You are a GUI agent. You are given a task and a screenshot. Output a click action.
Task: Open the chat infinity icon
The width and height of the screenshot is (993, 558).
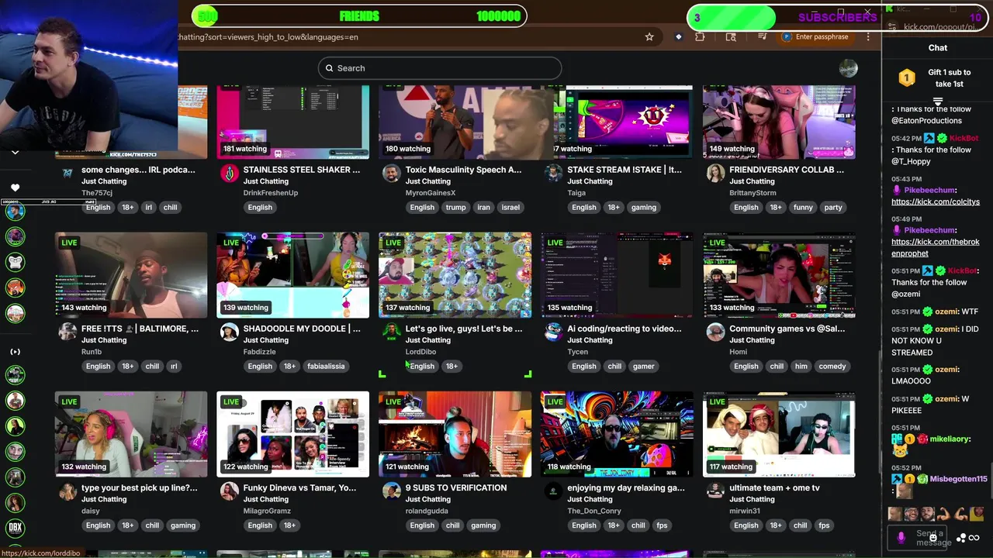974,538
